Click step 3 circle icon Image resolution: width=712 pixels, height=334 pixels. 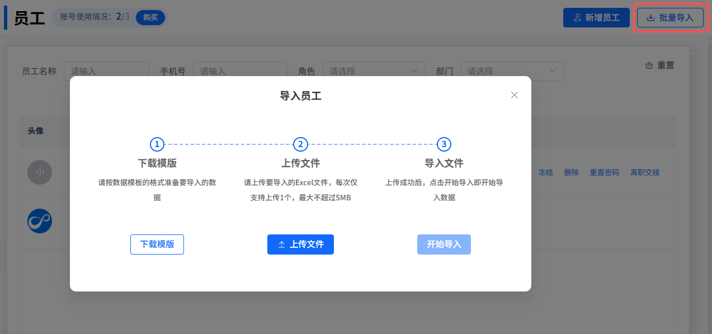(444, 144)
